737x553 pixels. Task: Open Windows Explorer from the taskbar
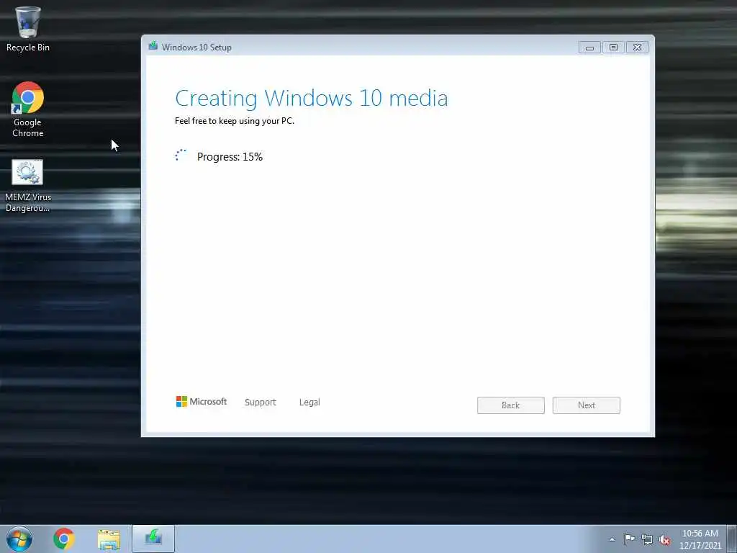coord(109,539)
